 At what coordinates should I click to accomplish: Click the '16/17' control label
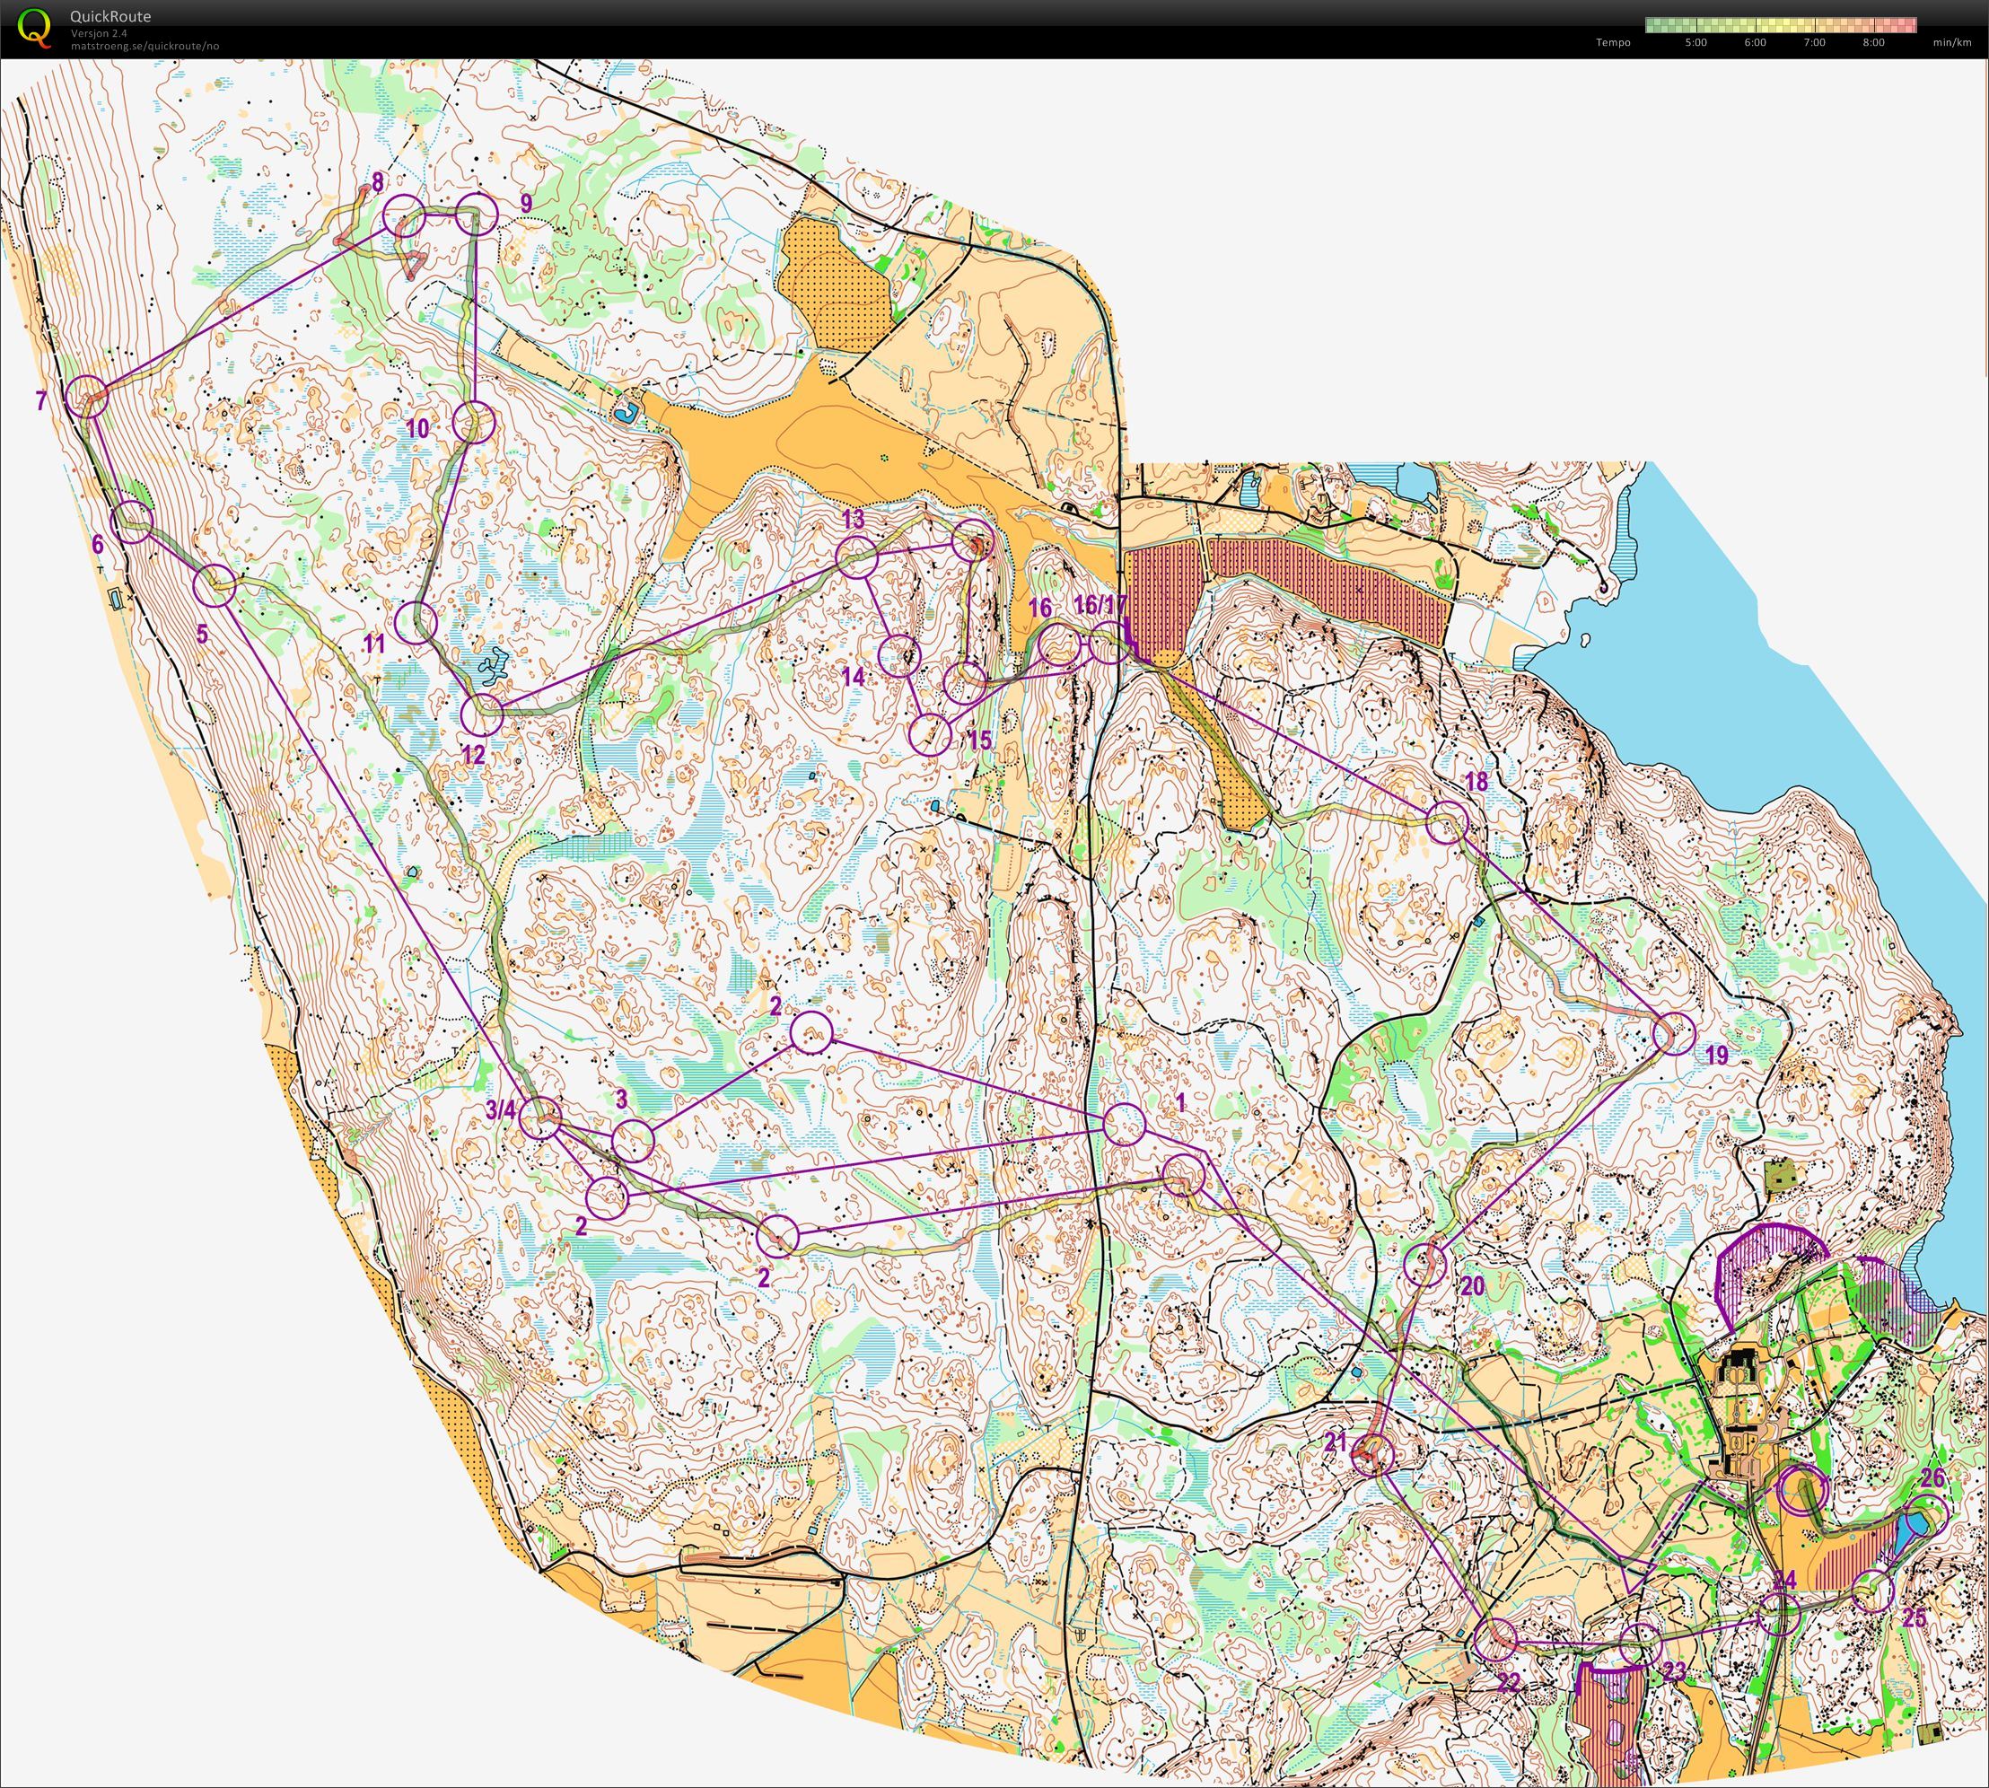click(1101, 604)
